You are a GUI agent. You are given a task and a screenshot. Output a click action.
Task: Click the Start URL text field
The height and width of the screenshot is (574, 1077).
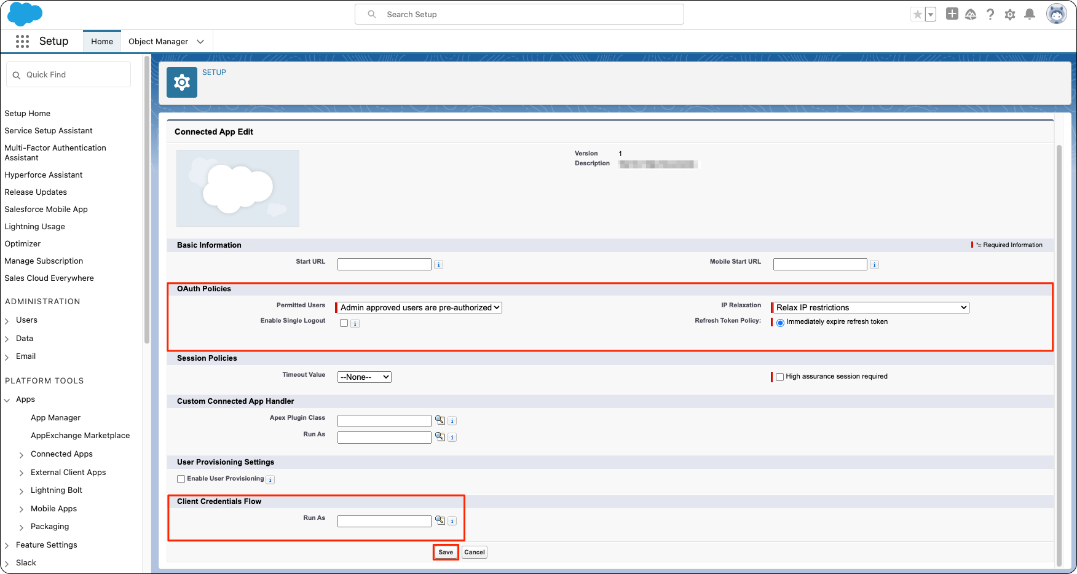(384, 264)
